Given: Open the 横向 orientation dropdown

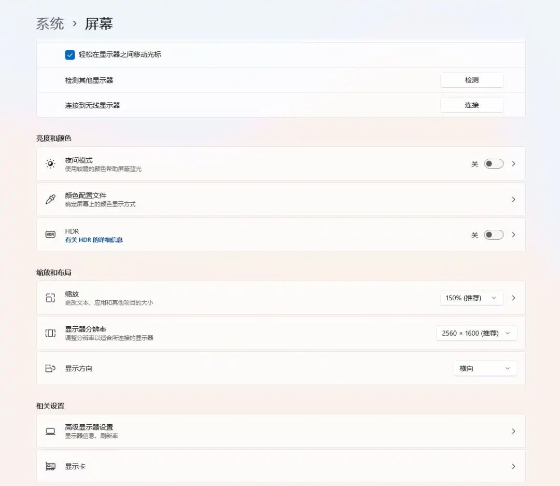Looking at the screenshot, I should pyautogui.click(x=485, y=368).
